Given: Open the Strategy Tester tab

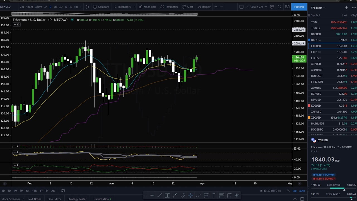Looking at the screenshot, I should tap(77, 199).
